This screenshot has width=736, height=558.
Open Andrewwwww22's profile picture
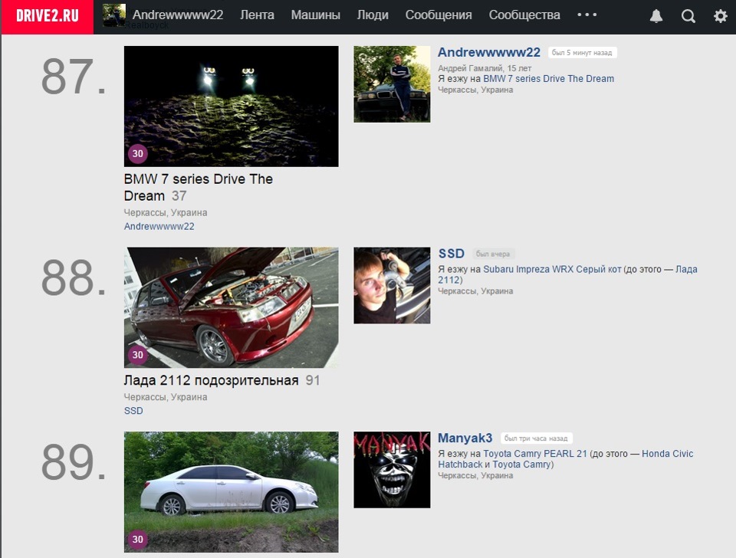click(x=392, y=84)
